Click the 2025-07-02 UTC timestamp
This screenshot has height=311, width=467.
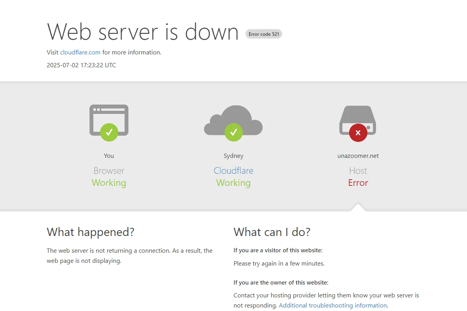pyautogui.click(x=81, y=65)
